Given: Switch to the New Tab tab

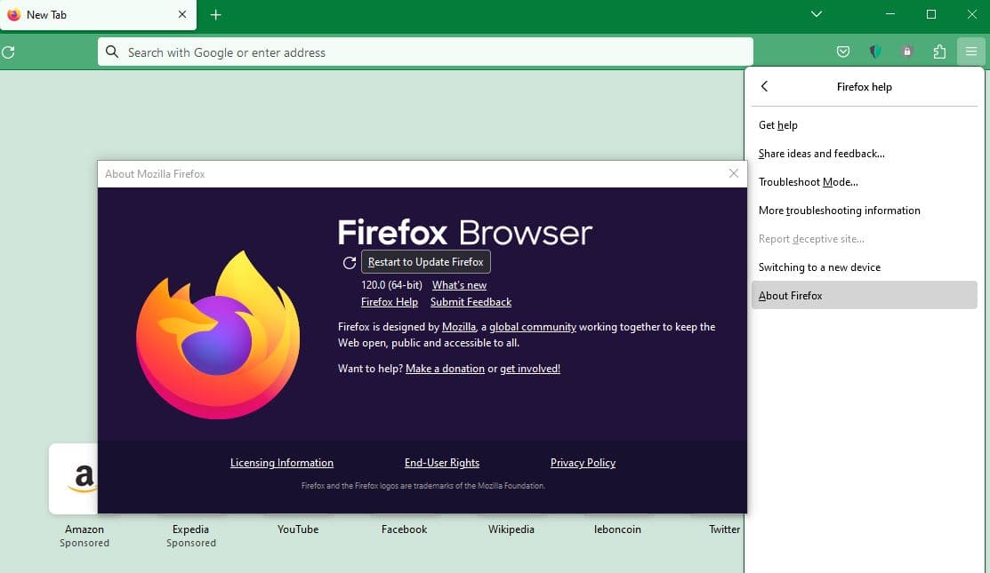Looking at the screenshot, I should pos(89,14).
